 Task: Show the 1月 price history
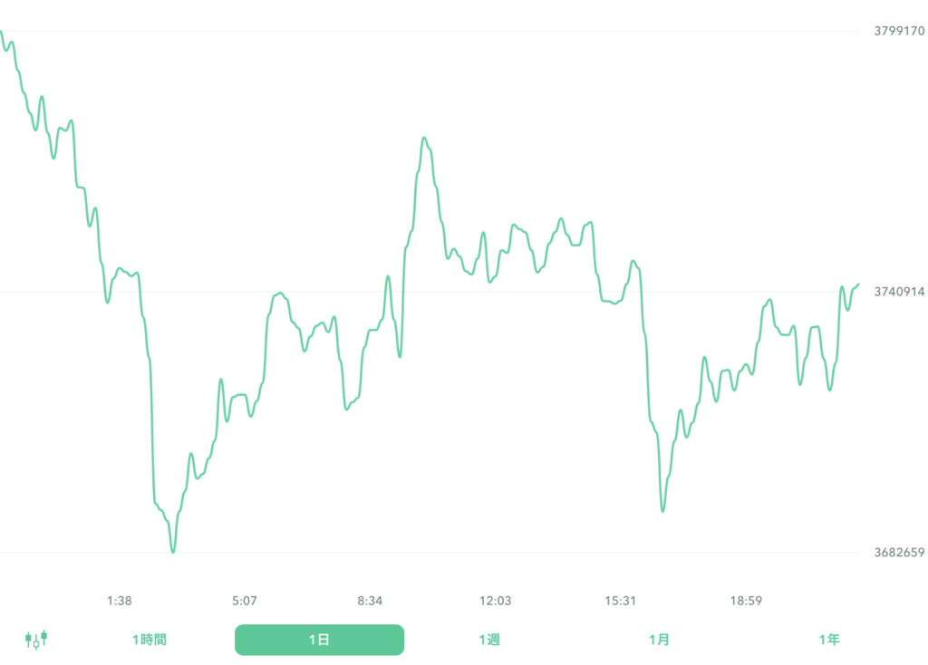(659, 640)
